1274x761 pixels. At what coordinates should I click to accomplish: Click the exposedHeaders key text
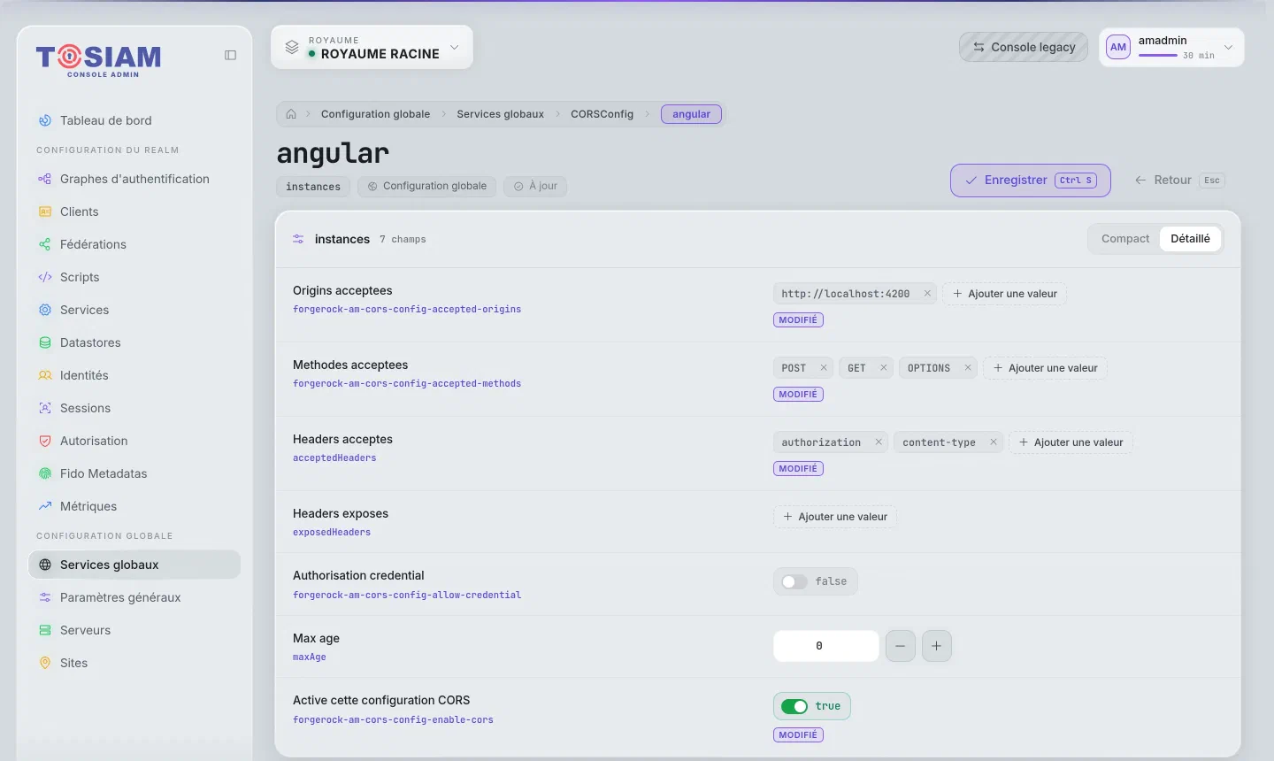pyautogui.click(x=332, y=533)
